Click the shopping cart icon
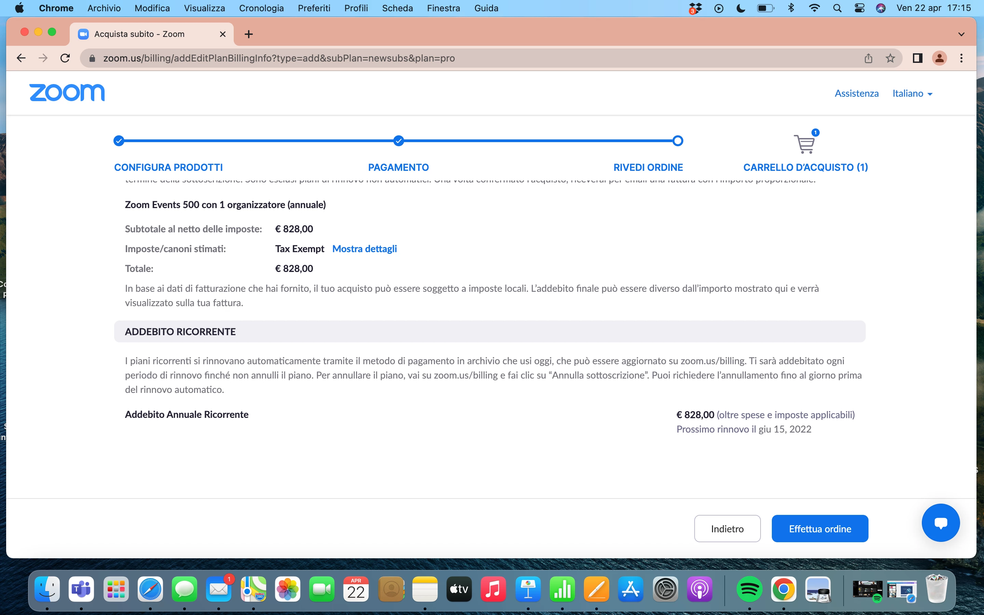 point(804,143)
